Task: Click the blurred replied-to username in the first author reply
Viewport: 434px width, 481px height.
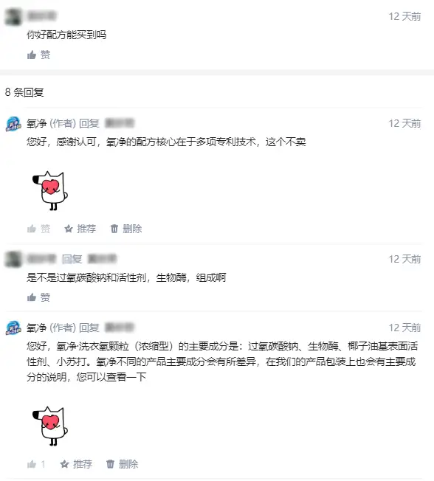Action: click(120, 123)
